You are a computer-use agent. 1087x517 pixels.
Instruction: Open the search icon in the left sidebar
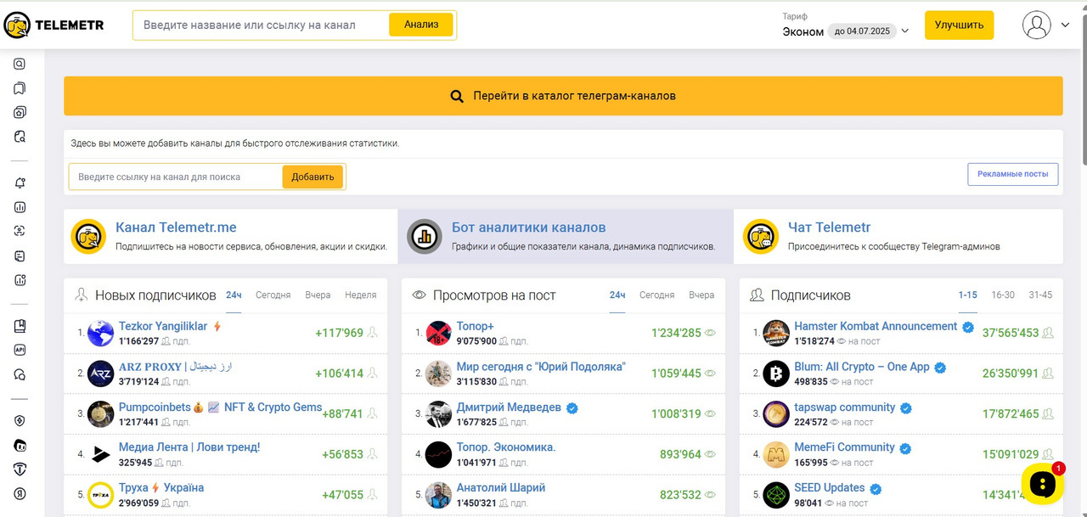tap(20, 64)
